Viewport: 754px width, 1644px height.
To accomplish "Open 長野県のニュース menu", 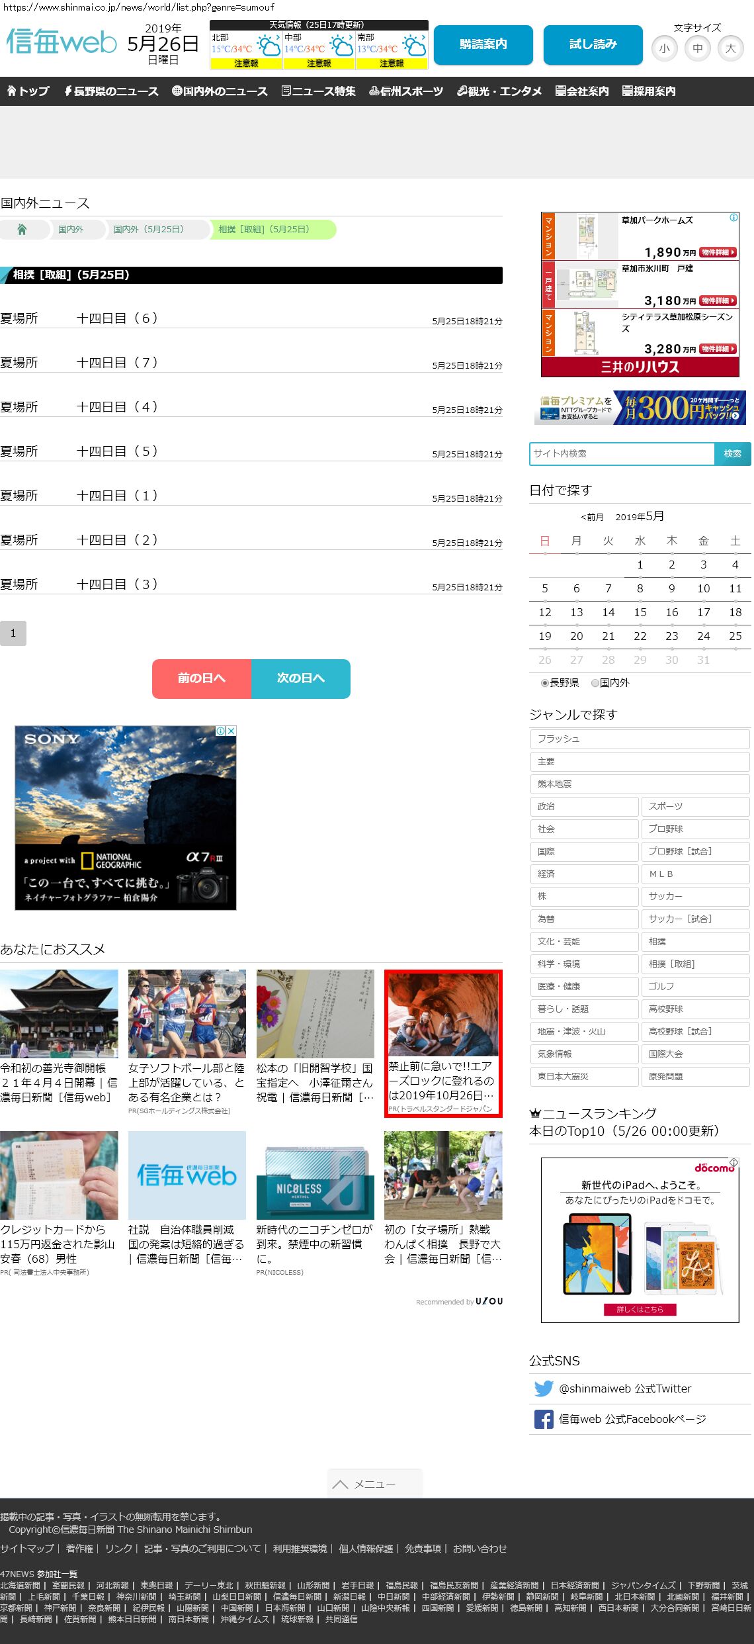I will coord(111,91).
